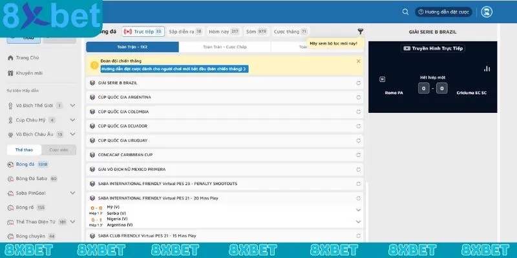Refresh the GIẢI SERIE B BRAZIL league row
Image resolution: width=517 pixels, height=258 pixels.
(x=358, y=83)
